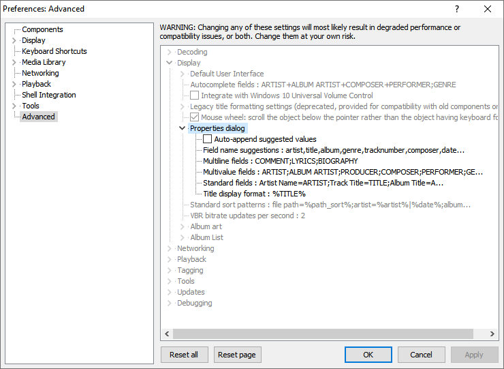Confirm settings with the OK button
The image size is (504, 369).
click(368, 355)
